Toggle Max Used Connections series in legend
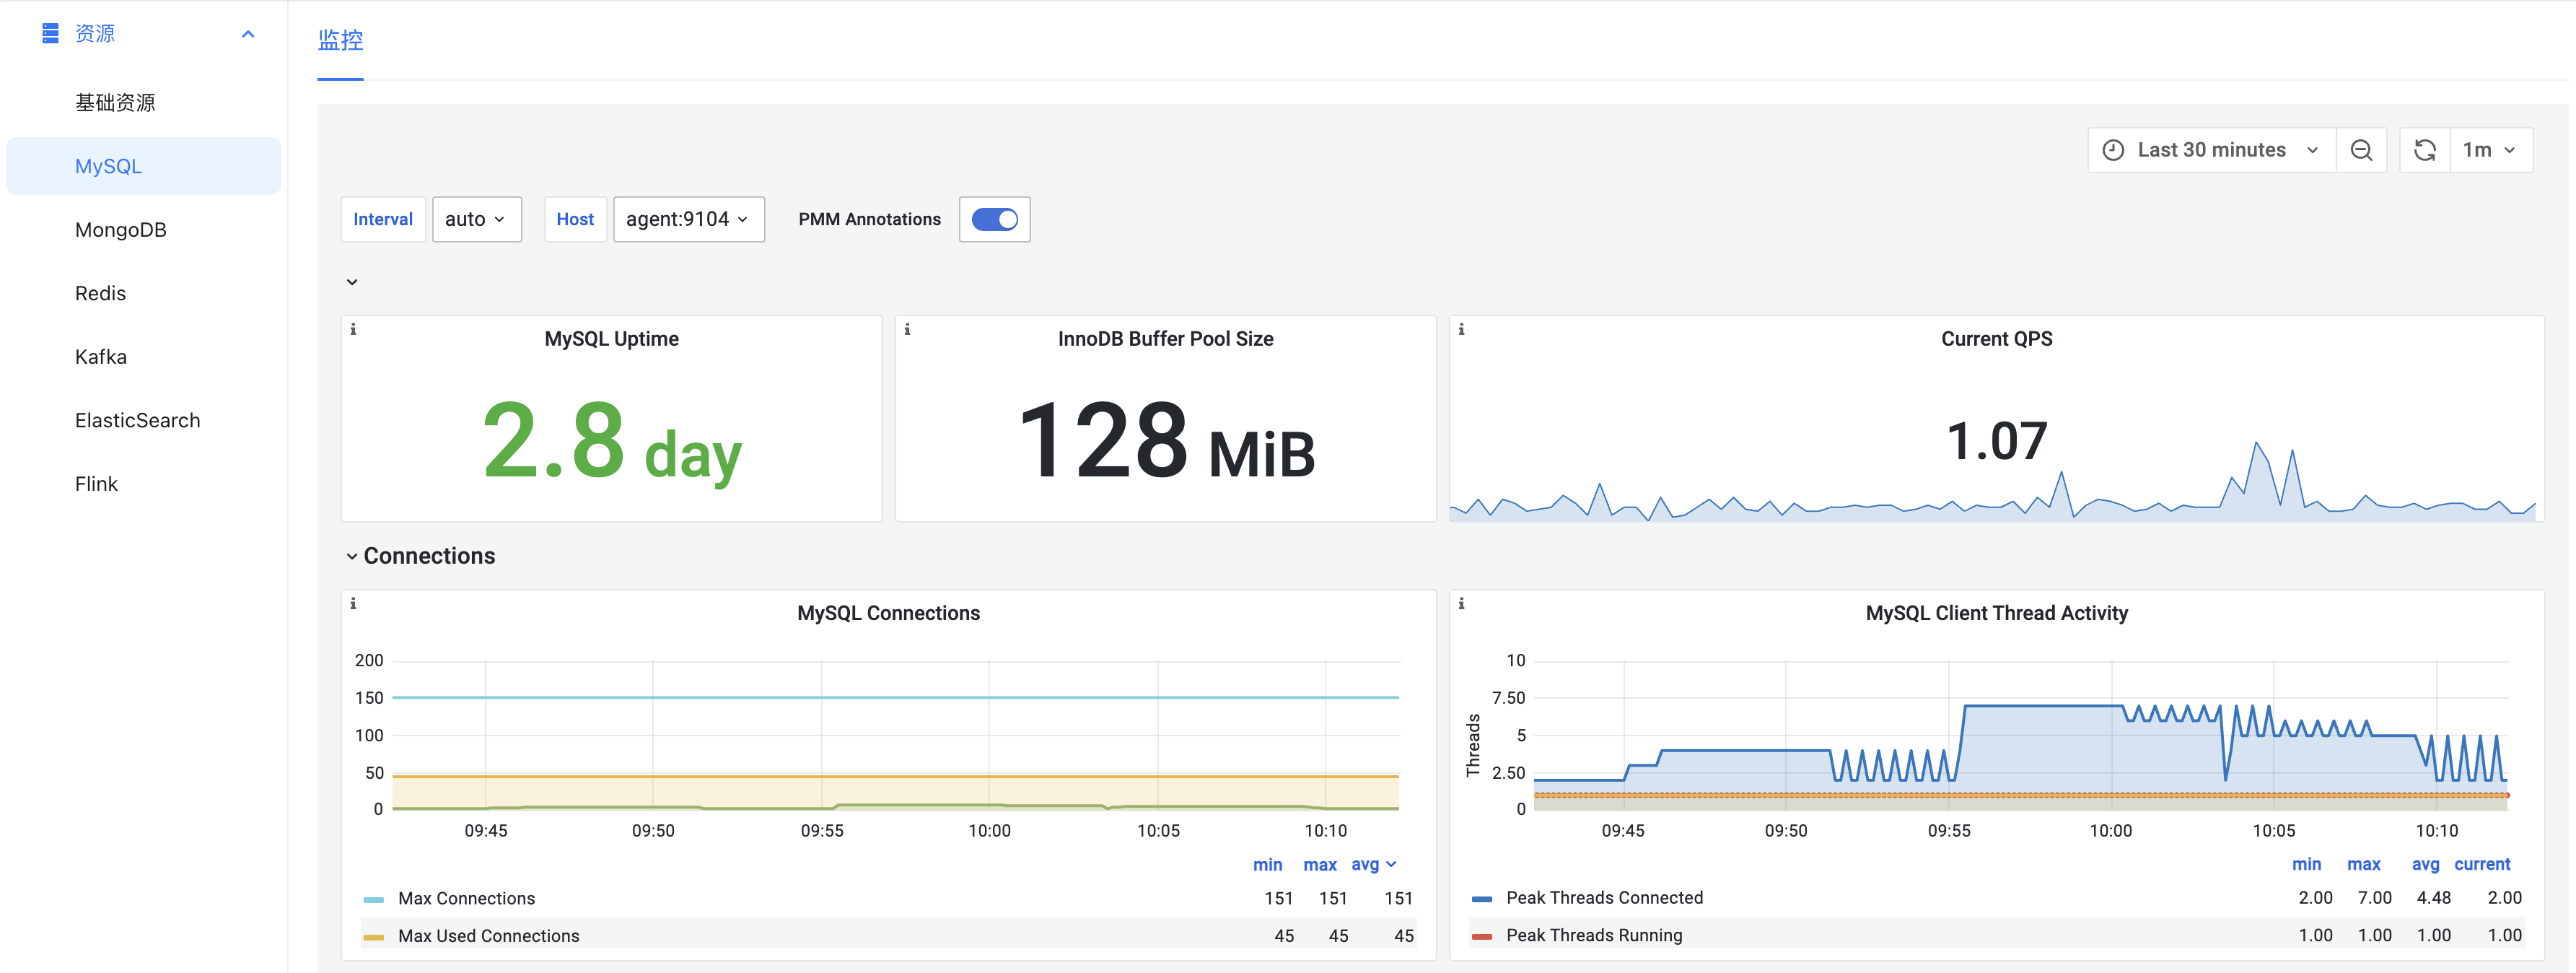 point(488,936)
